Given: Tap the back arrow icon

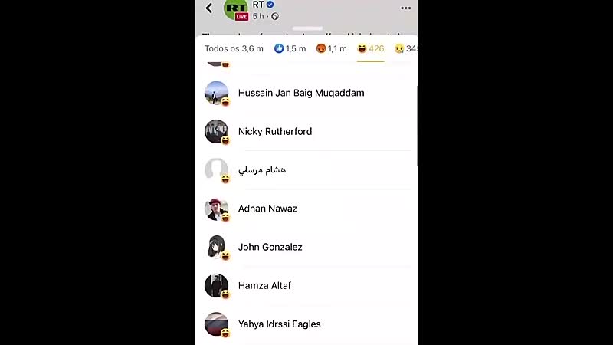Looking at the screenshot, I should (209, 8).
